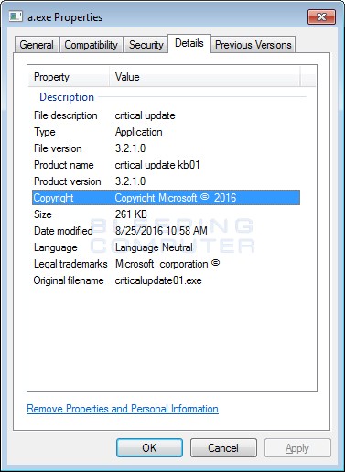Click the value '261 KB'

131,214
